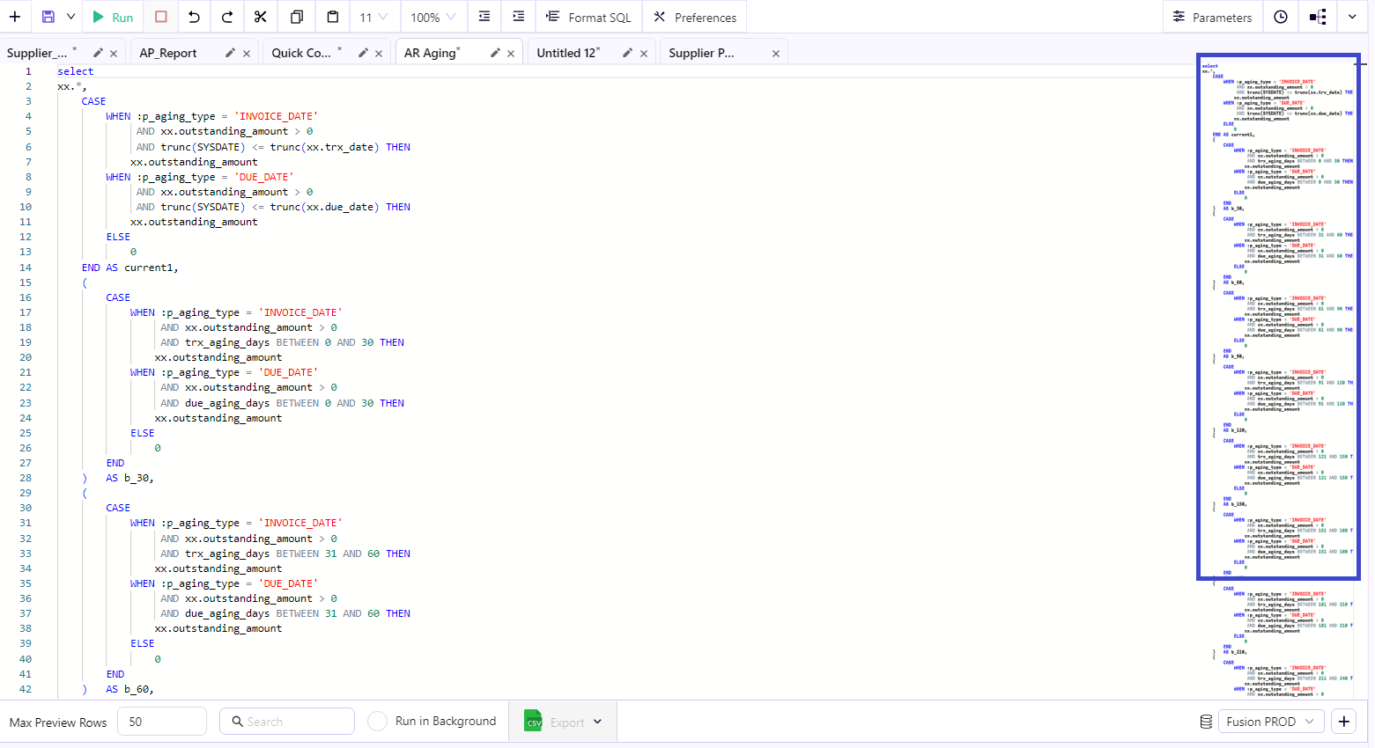Open the save options dropdown arrow
The image size is (1375, 748).
[x=70, y=17]
